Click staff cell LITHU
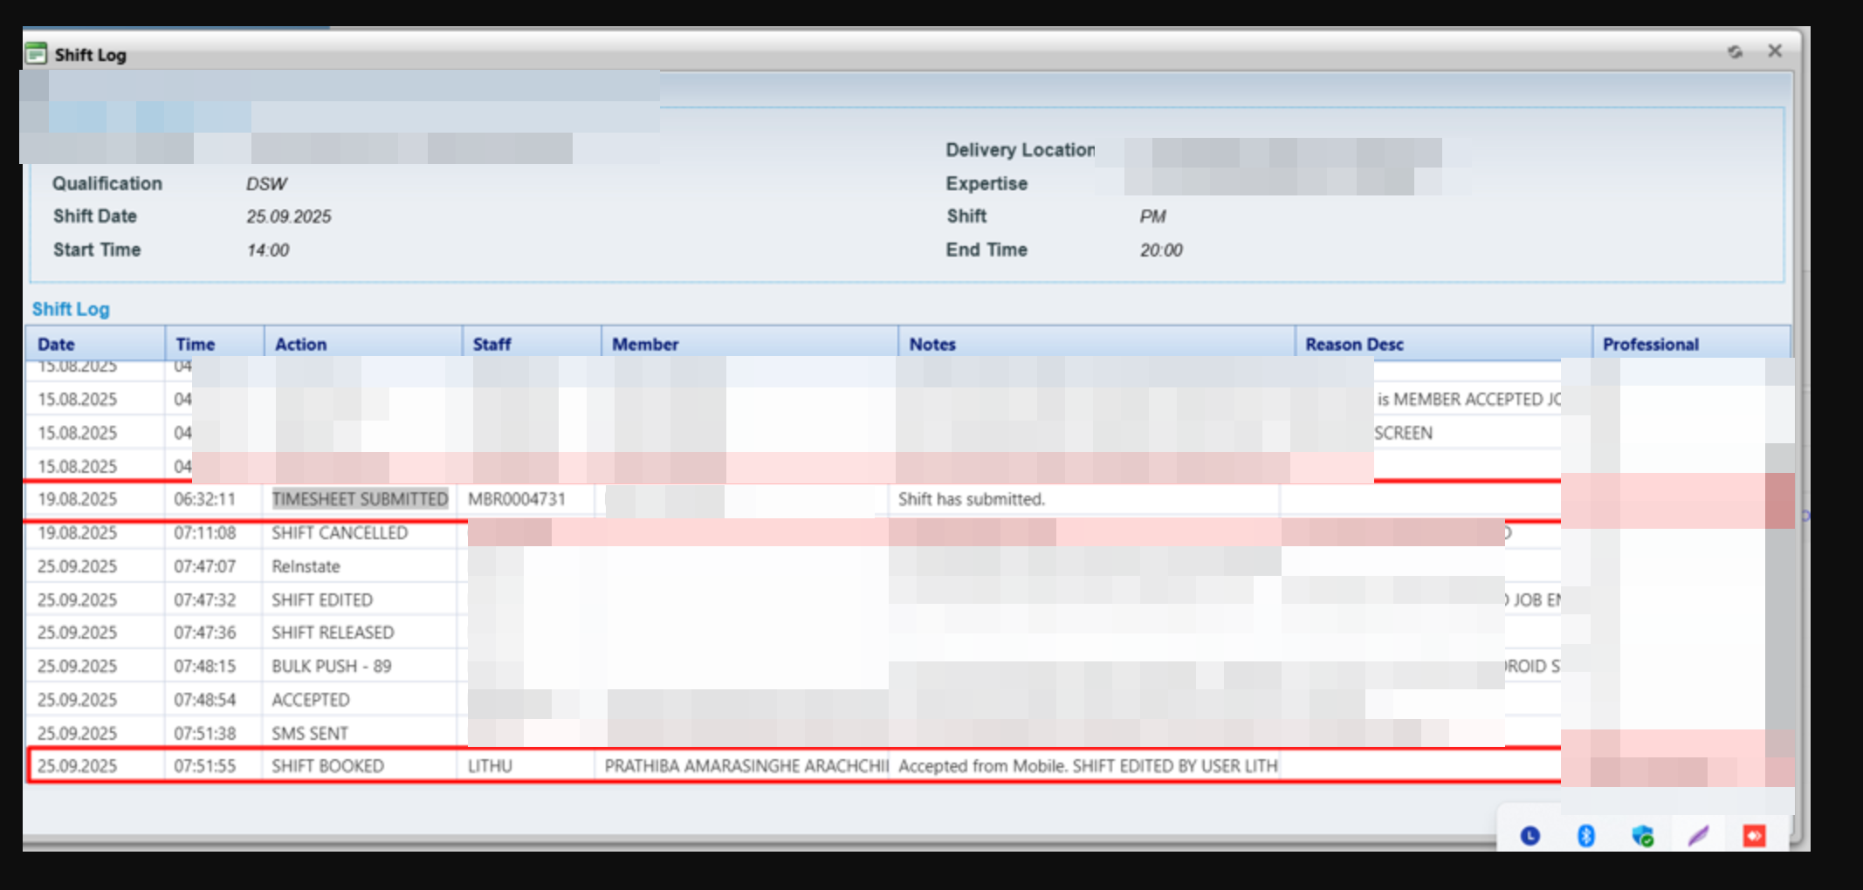 (x=490, y=765)
